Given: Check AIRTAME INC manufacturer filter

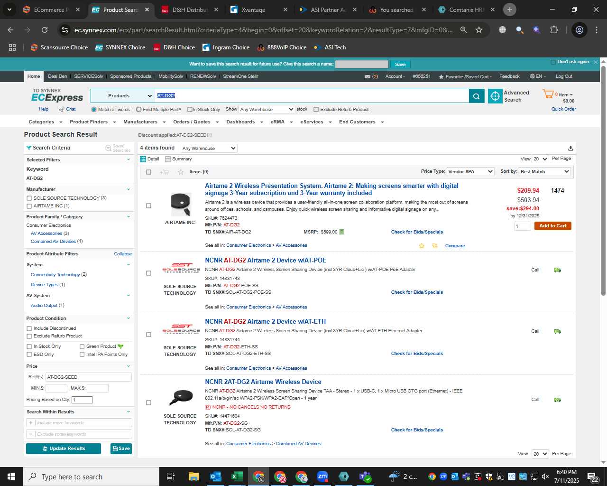Looking at the screenshot, I should tap(29, 206).
